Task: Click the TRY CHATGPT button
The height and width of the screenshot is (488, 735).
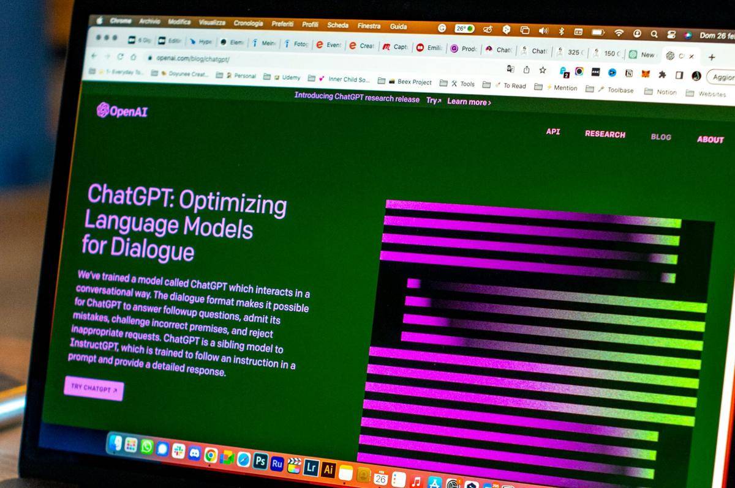Action: coord(94,388)
